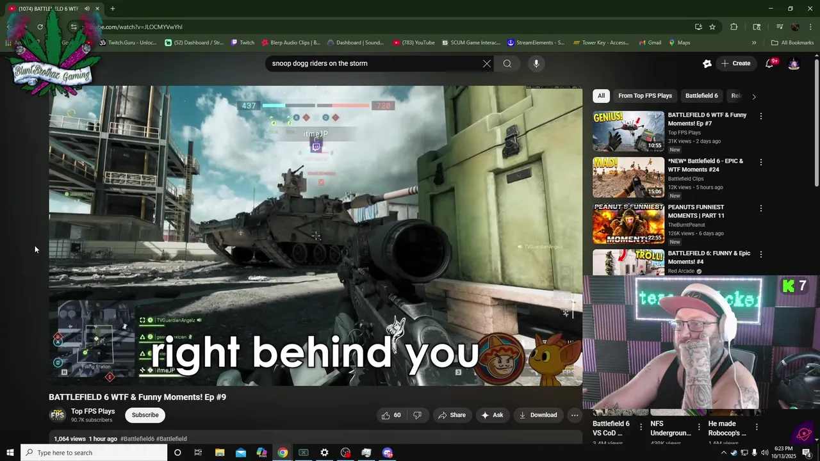The height and width of the screenshot is (461, 820).
Task: Open options for Battlefield 6 VS CoD video
Action: tap(641, 427)
